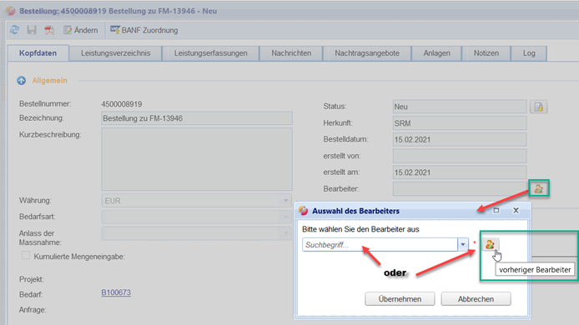Click the save disk icon
Viewport: 579px width, 325px height.
pyautogui.click(x=32, y=30)
